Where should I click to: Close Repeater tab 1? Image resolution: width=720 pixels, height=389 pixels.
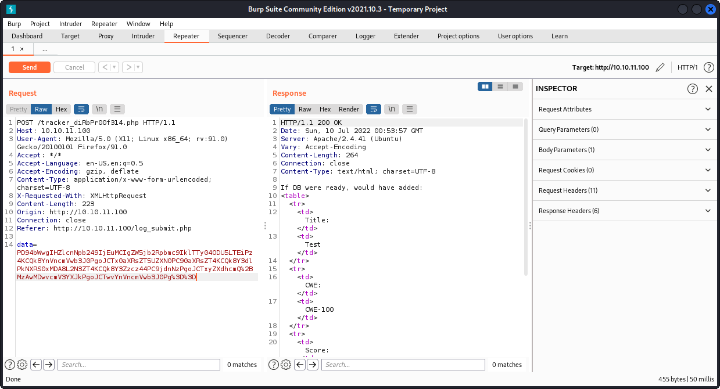point(22,49)
